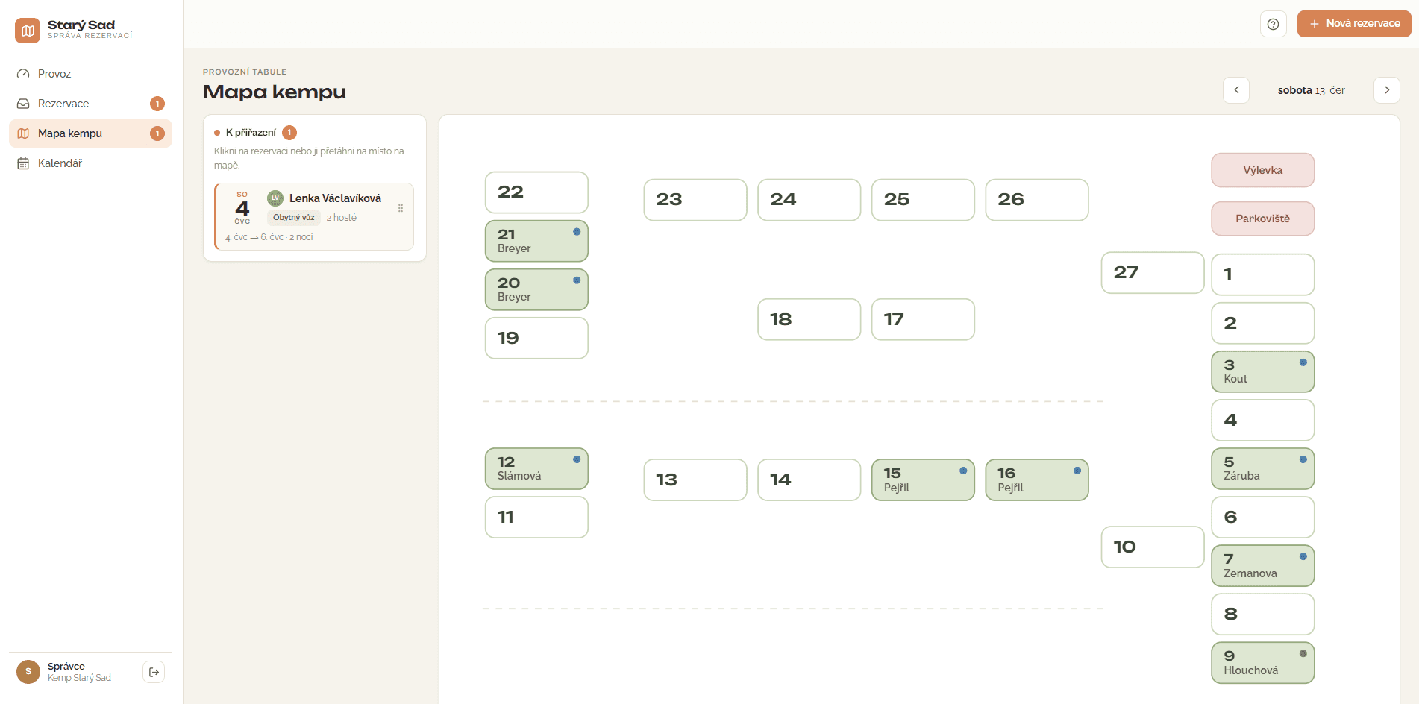
Task: Click the gray dot on site 9 Hlouchová
Action: [x=1303, y=653]
